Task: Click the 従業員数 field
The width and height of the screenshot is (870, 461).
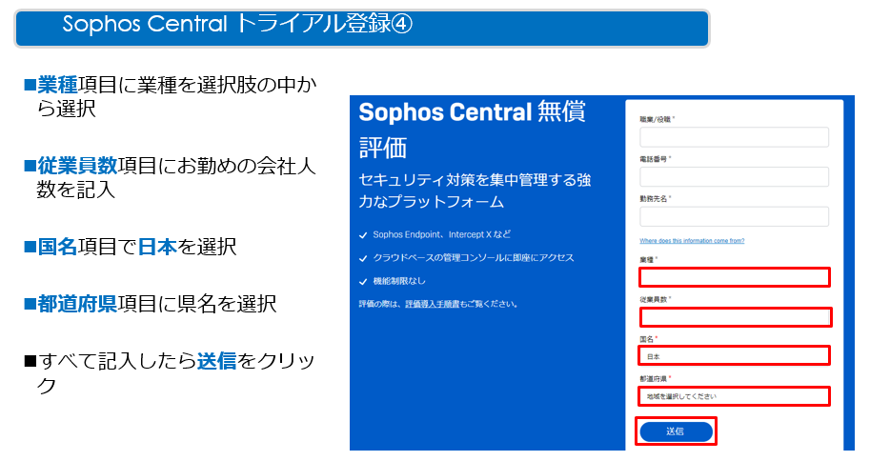Action: click(x=736, y=317)
